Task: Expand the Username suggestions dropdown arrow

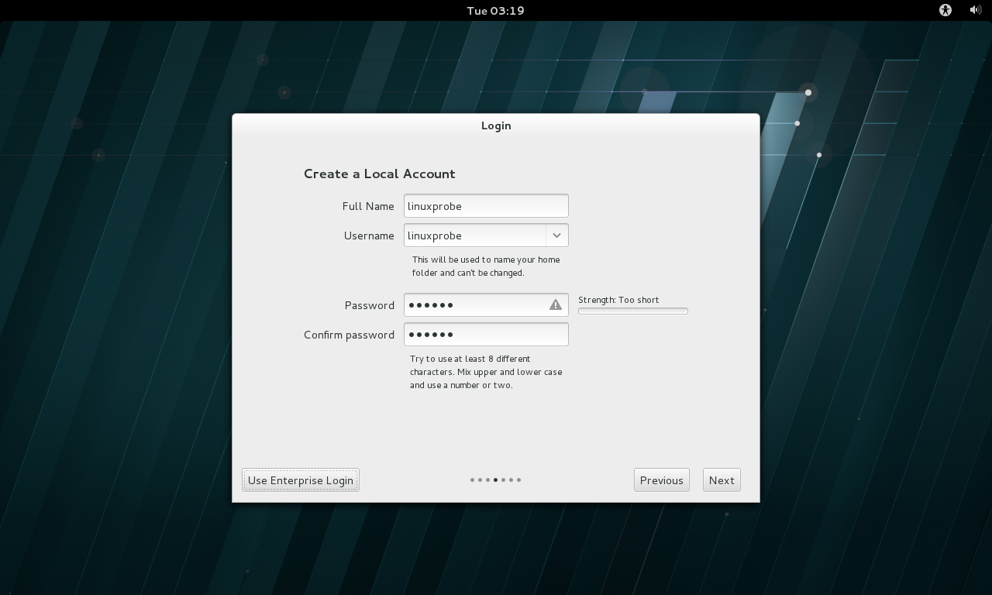Action: click(x=556, y=236)
